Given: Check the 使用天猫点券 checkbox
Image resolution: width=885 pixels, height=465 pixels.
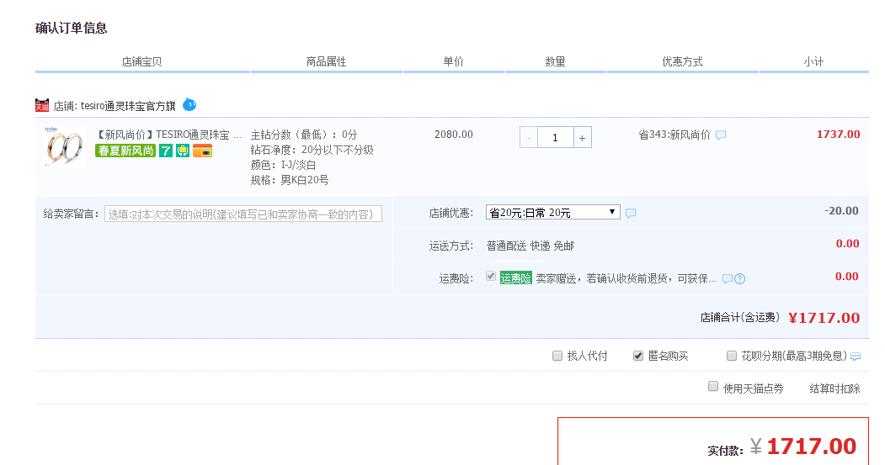Looking at the screenshot, I should (x=713, y=386).
